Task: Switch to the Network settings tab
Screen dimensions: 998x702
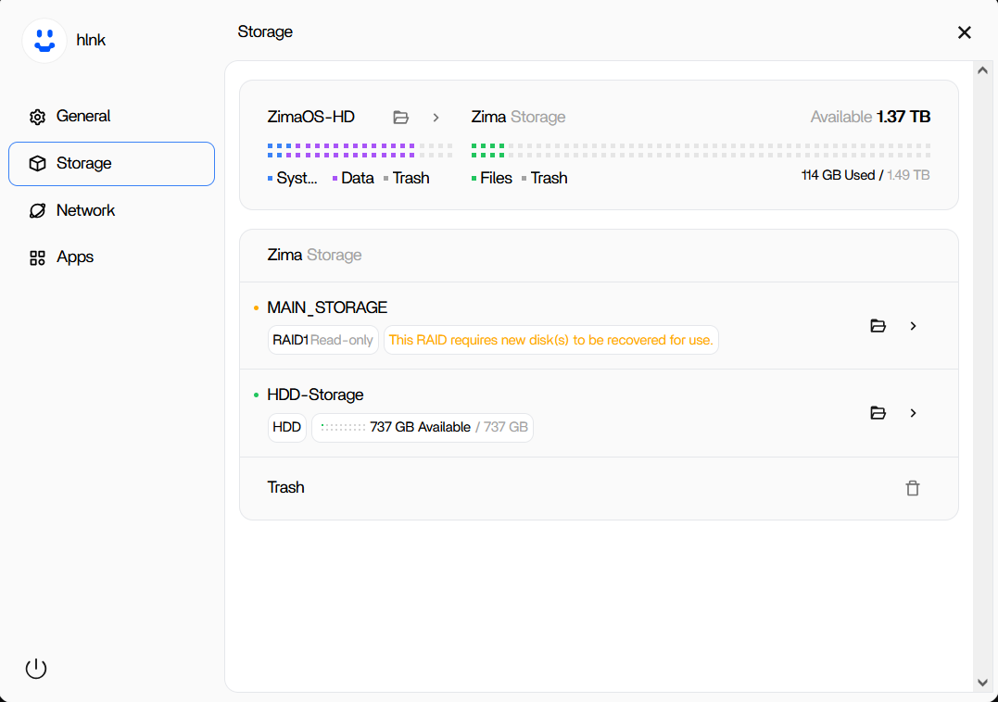Action: click(111, 210)
